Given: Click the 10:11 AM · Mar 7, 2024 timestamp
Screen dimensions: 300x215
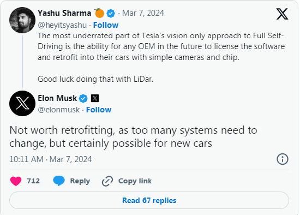Looking at the screenshot, I should pos(51,159).
